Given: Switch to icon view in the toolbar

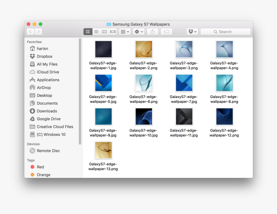Looking at the screenshot, I should [88, 31].
